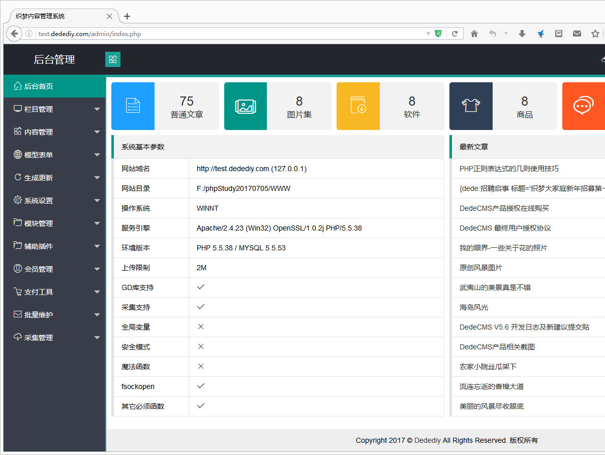Open article 我的眼界-一些关于花的照片
Screen dimensions: 605x455
[x=503, y=248]
